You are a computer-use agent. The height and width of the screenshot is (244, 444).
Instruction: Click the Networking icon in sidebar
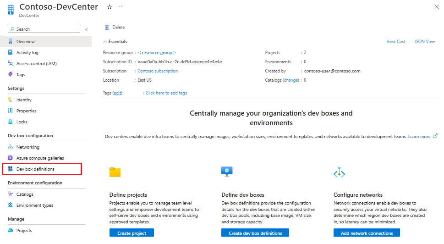coord(11,147)
